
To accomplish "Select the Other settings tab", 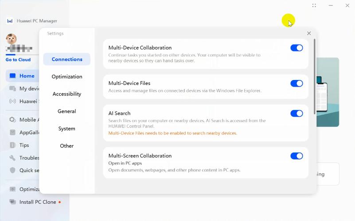I will tap(67, 146).
